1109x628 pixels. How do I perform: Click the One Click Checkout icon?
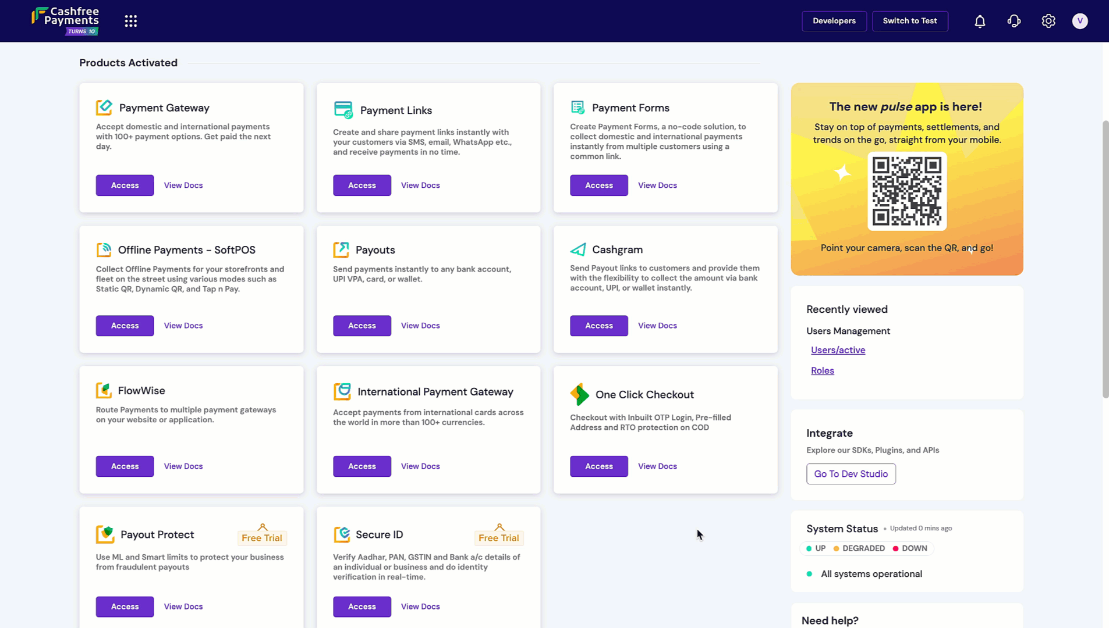pyautogui.click(x=580, y=395)
